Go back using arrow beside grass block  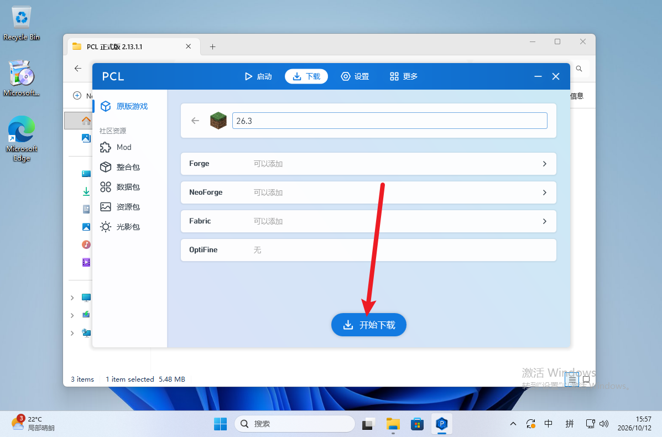click(195, 121)
